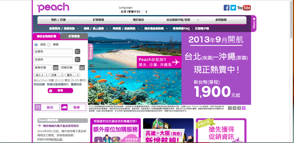294x143 pixels.
Task: Click the 飯店 hotel button
Action: click(47, 107)
